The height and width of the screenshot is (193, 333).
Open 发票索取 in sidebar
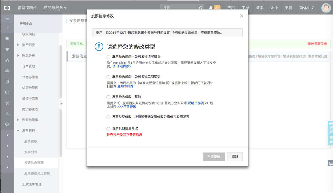[31, 141]
